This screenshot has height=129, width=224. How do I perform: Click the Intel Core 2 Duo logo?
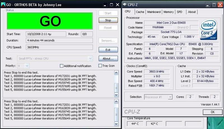click(x=209, y=30)
